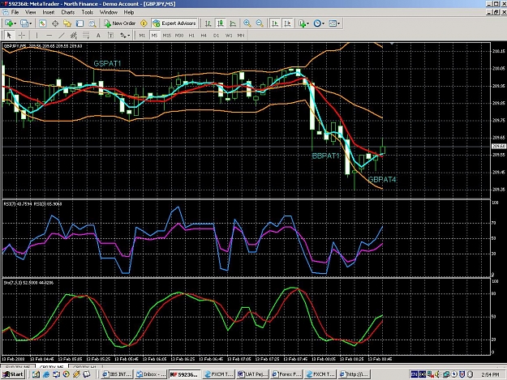Open the File menu
Screen dimensions: 507x380
point(15,12)
